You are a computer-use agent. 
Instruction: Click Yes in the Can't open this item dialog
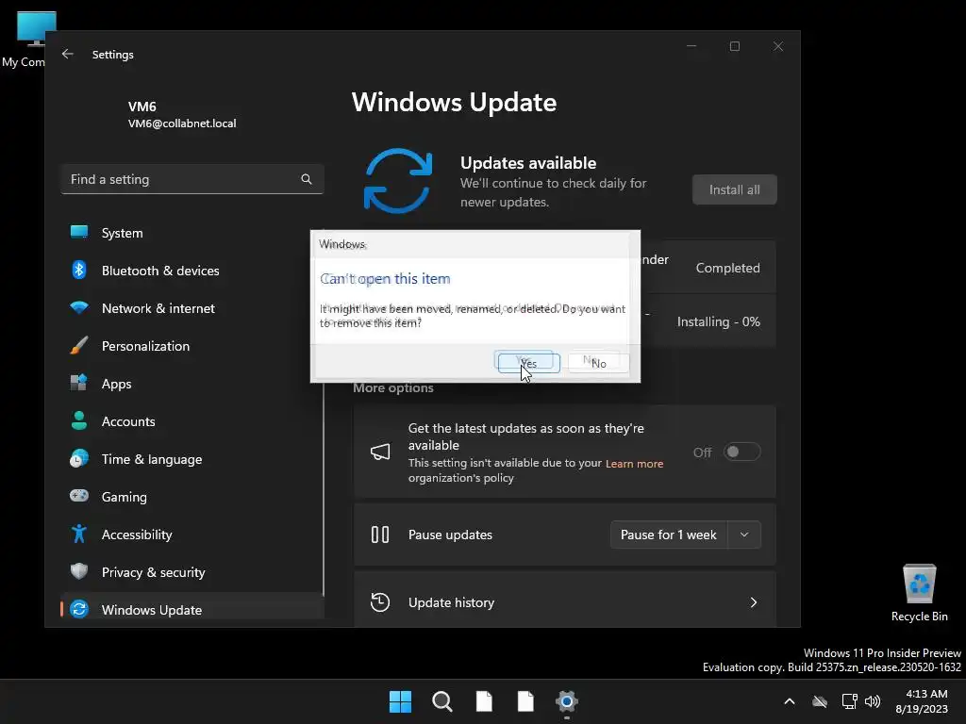[x=528, y=363]
